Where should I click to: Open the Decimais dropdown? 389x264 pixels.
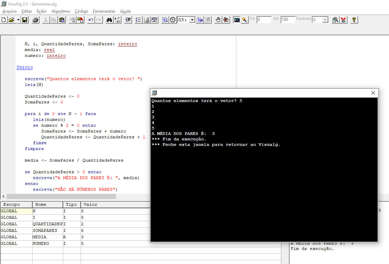pyautogui.click(x=325, y=20)
